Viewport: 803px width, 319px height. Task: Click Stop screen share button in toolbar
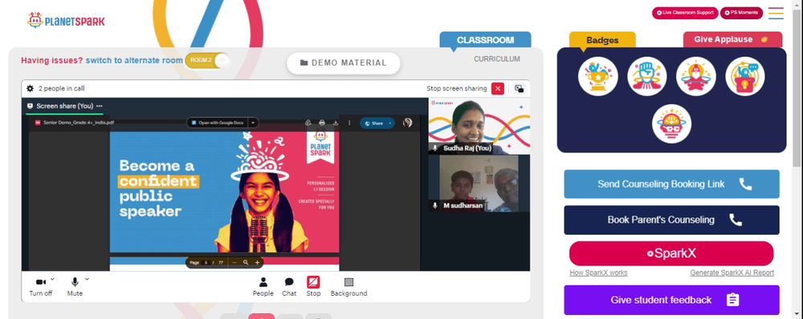pos(313,287)
